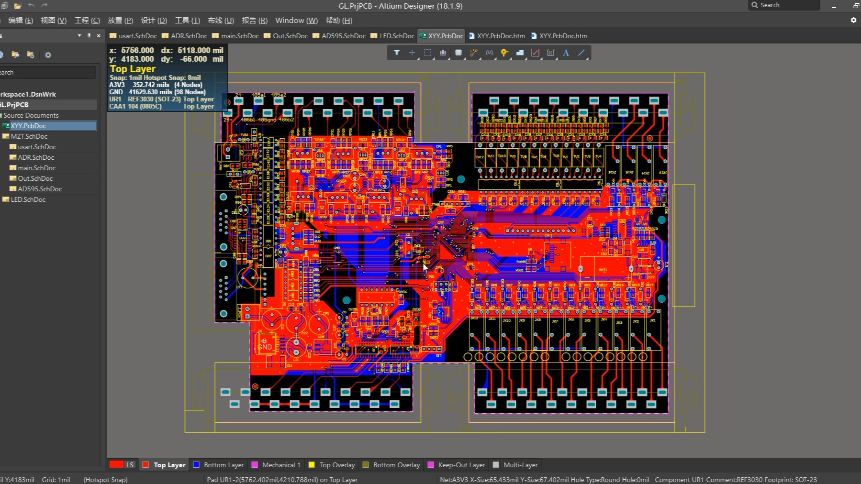Click the red current layer color swatch
The width and height of the screenshot is (861, 484).
(116, 464)
